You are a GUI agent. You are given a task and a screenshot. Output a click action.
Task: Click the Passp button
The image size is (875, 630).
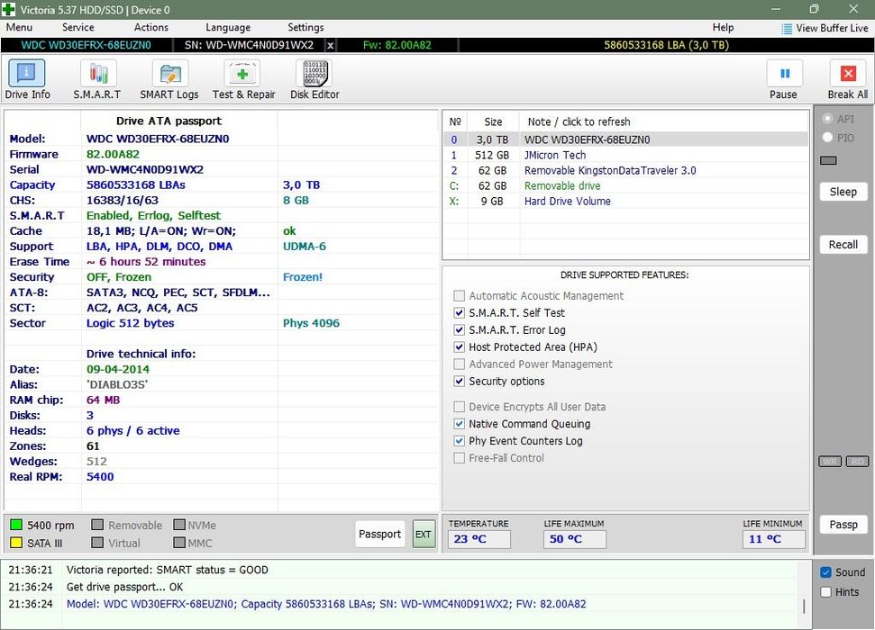point(843,525)
